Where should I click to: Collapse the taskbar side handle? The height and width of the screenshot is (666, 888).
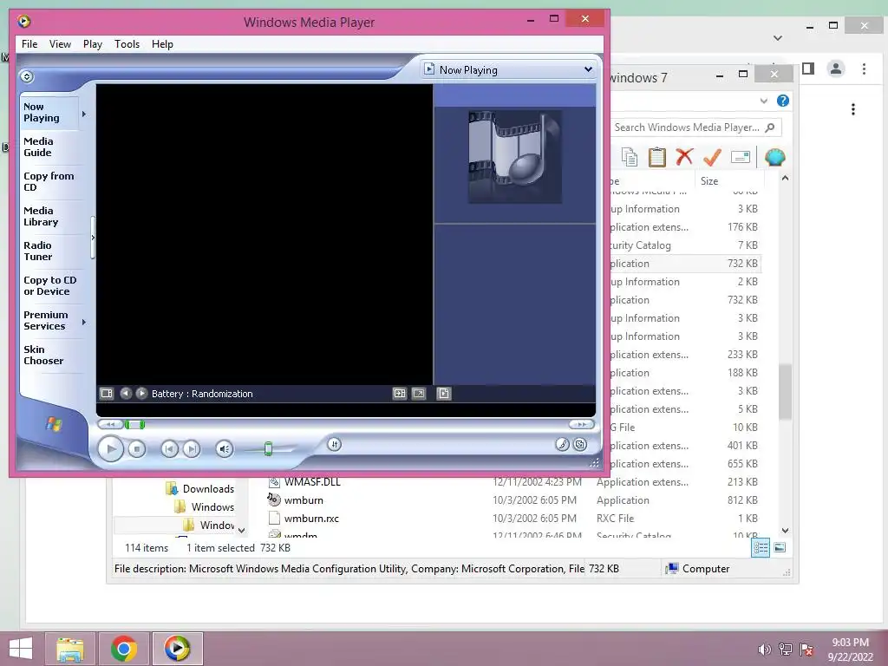pos(93,238)
